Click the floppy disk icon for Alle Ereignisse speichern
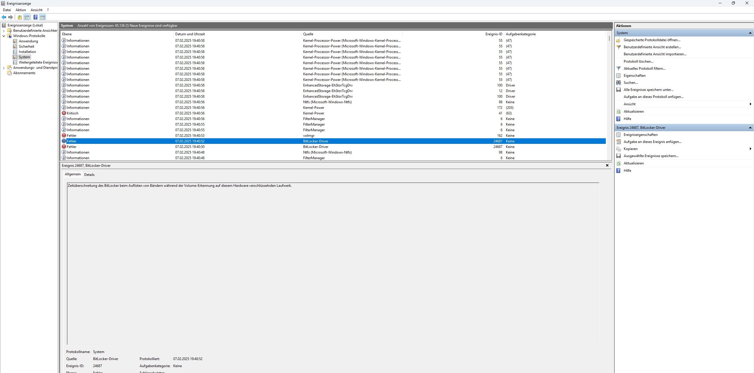The height and width of the screenshot is (373, 754). [x=618, y=90]
